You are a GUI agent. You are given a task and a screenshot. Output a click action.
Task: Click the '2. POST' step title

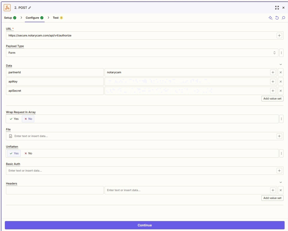pos(21,8)
